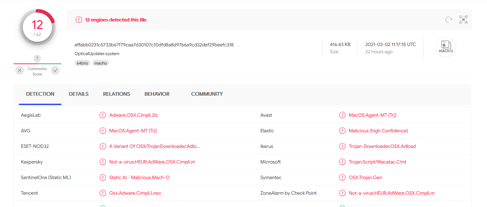Click Avast's MacOS:Agent-MT [Trj] result
The height and width of the screenshot is (207, 487).
pyautogui.click(x=373, y=115)
